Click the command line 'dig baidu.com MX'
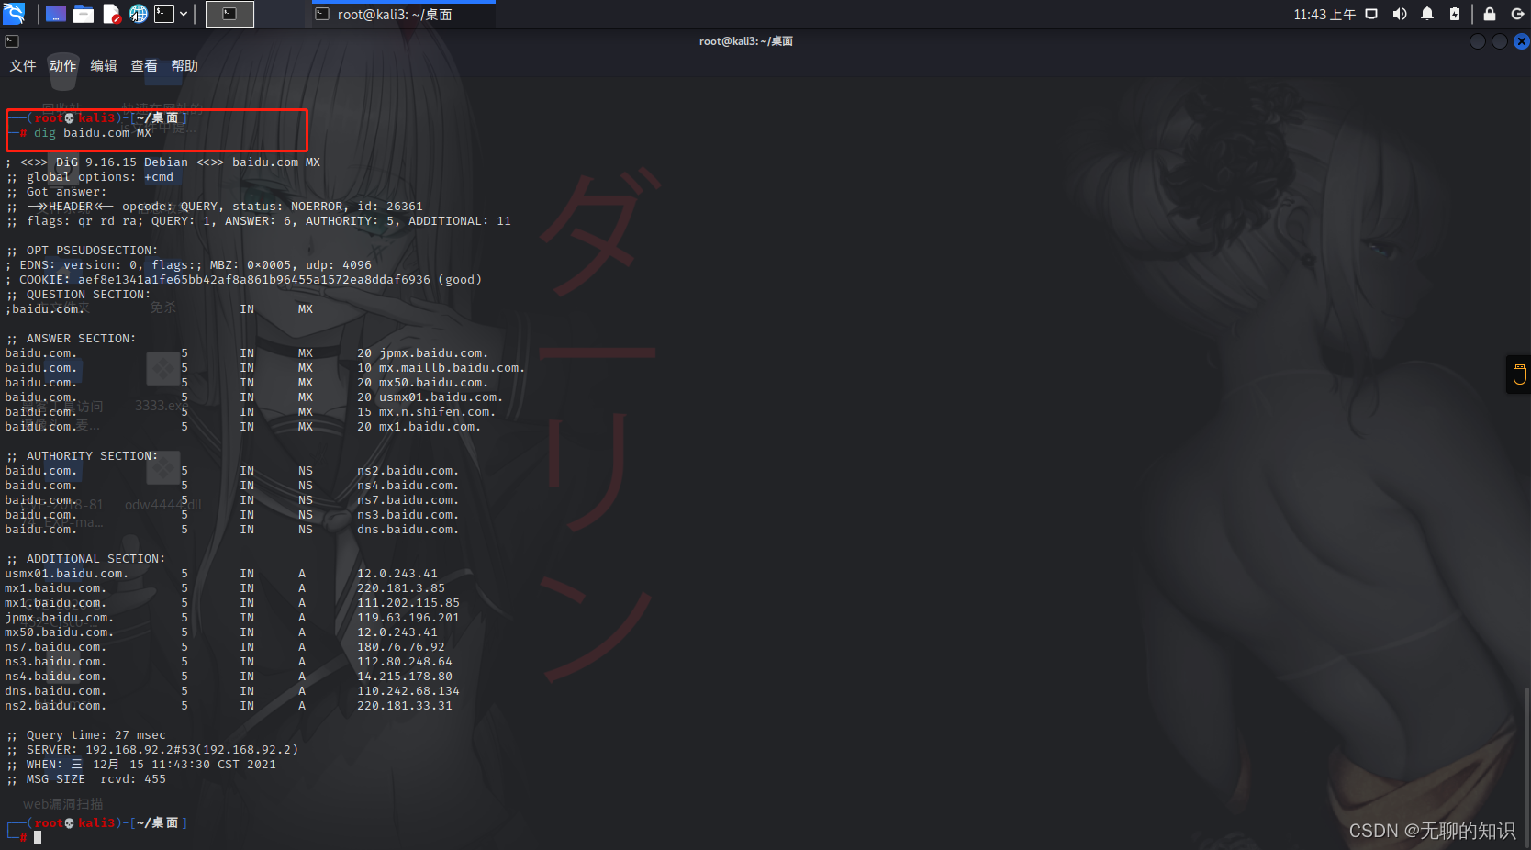 [93, 133]
